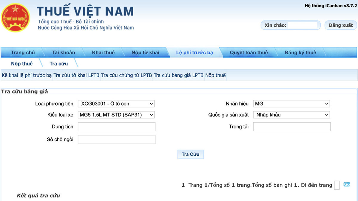Click into the Dung tích input field
Screen dimensions: 358x201
pyautogui.click(x=116, y=127)
